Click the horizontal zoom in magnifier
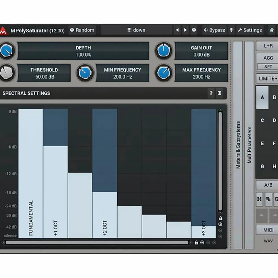Image resolution: width=278 pixels, height=278 pixels. tap(202, 242)
